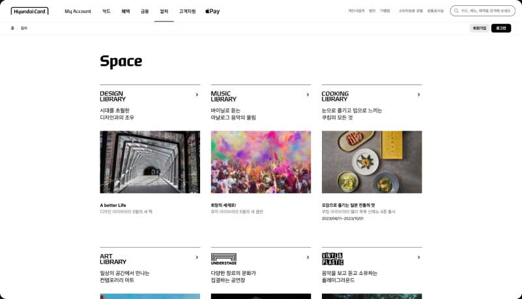The width and height of the screenshot is (522, 299).
Task: Click the MUSIC LIBRARY heading
Action: pyautogui.click(x=224, y=96)
